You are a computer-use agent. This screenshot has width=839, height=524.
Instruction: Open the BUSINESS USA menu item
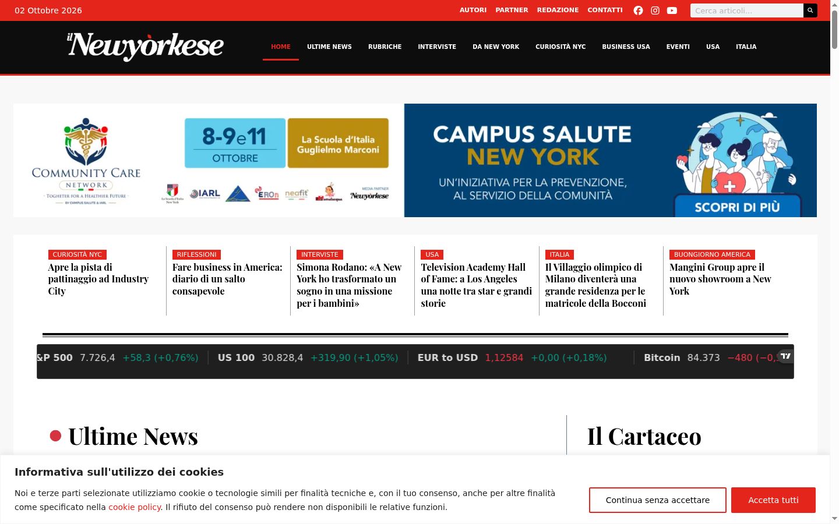(x=626, y=47)
